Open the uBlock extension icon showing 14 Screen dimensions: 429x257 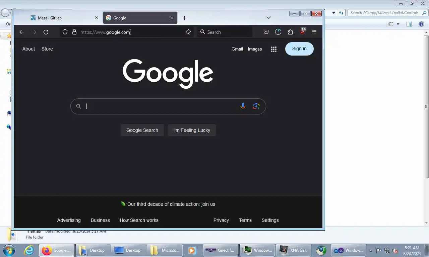point(302,31)
